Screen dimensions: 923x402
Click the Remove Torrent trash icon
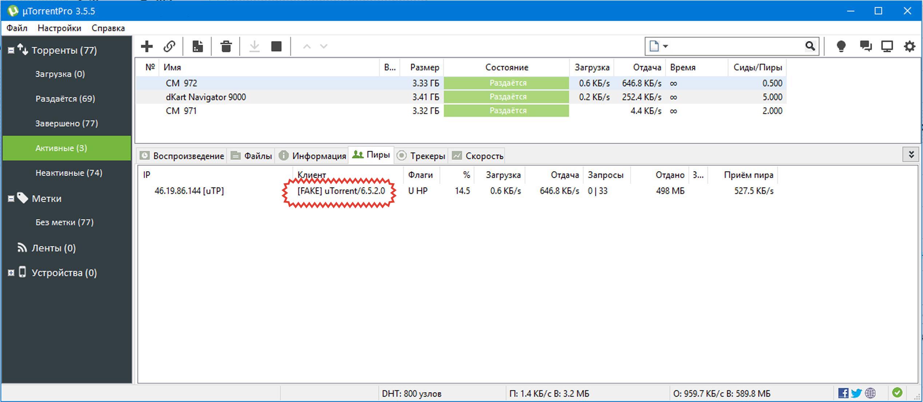click(226, 46)
